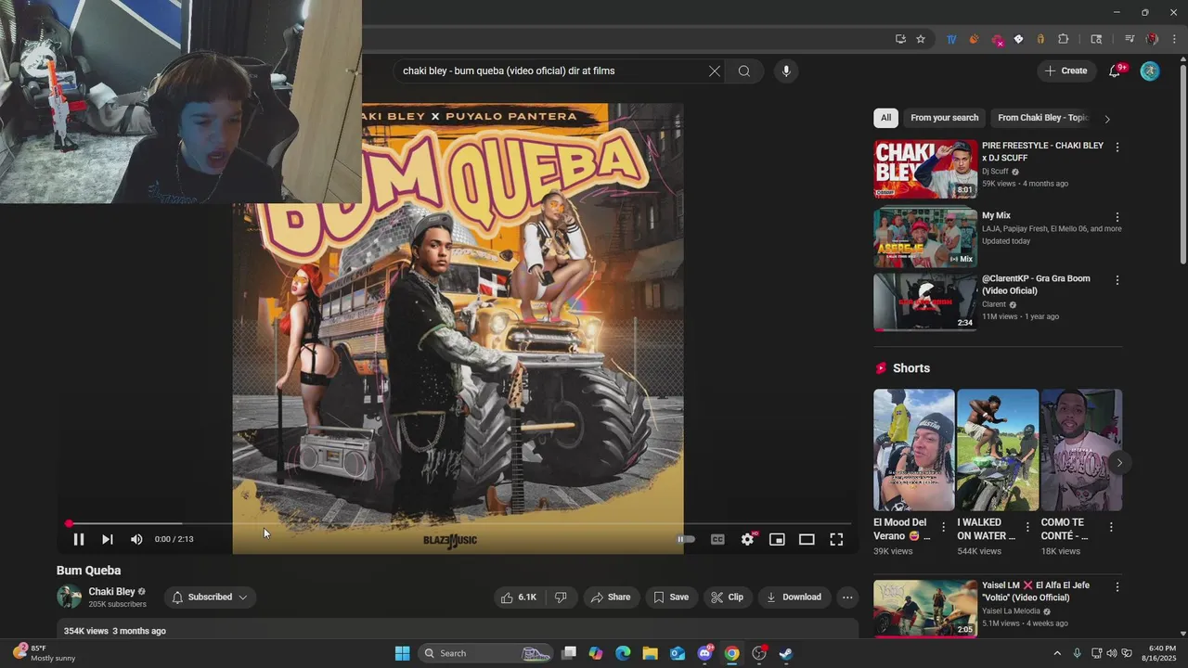Open Steam from the taskbar
1188x668 pixels.
(x=785, y=653)
